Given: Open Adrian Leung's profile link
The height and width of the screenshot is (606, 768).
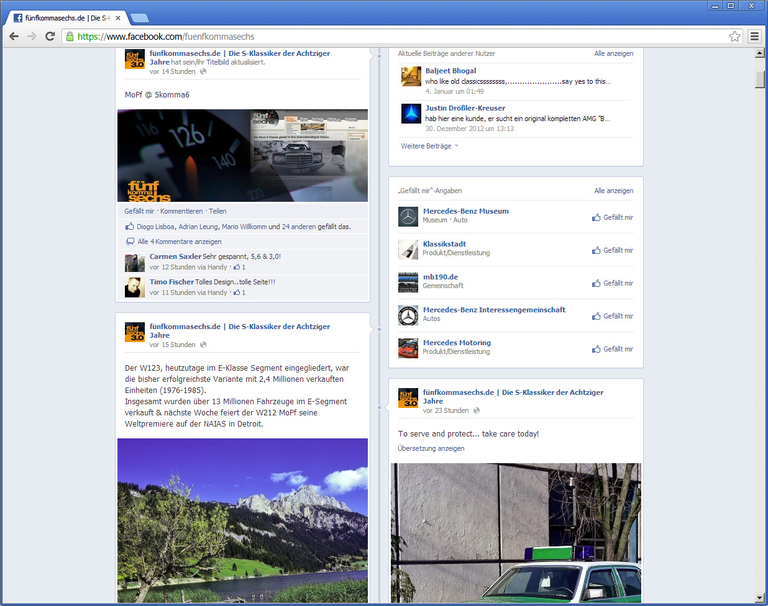Looking at the screenshot, I should (198, 227).
